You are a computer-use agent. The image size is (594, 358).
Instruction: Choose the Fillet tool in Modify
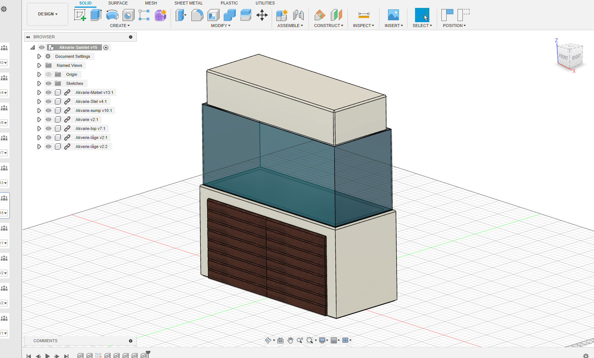pos(197,15)
